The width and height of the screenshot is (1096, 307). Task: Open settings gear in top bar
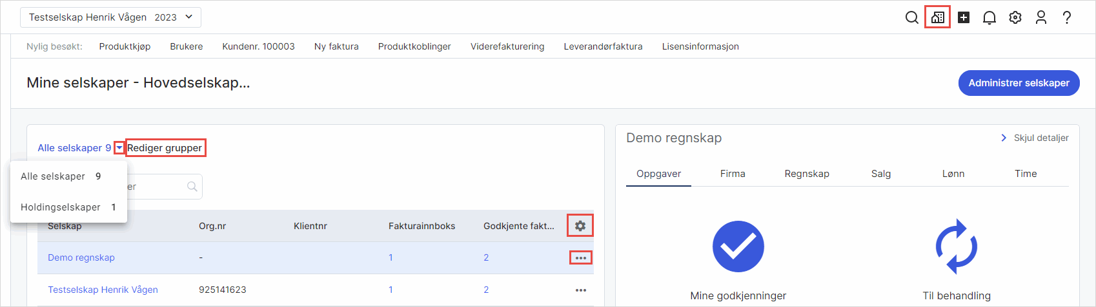[1015, 17]
